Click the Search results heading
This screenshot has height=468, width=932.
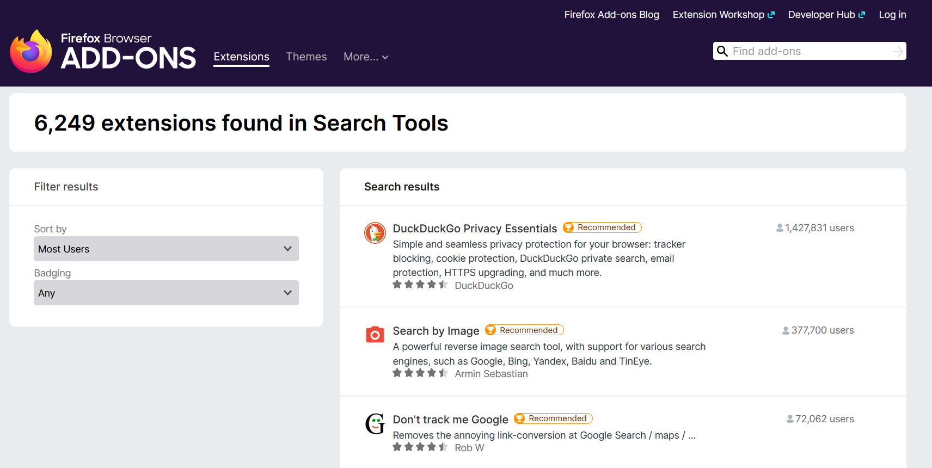[x=402, y=187]
